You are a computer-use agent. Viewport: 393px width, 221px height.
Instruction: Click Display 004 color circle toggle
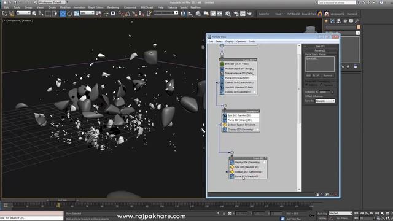click(x=265, y=162)
